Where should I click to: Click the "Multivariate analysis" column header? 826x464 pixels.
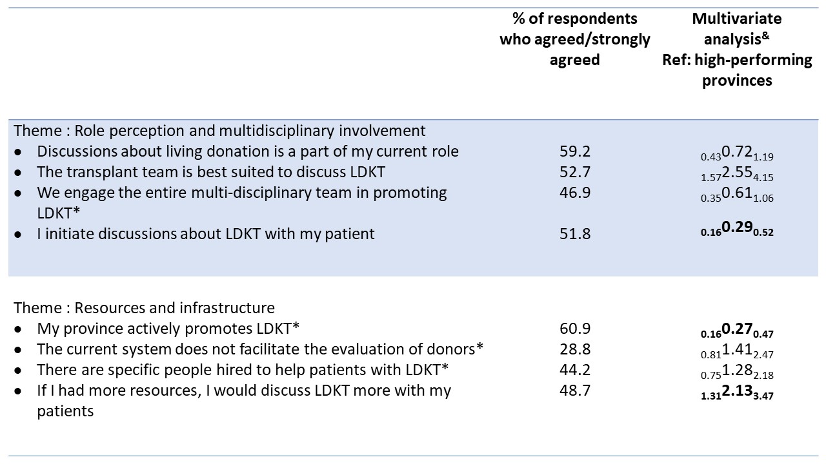coord(737,50)
